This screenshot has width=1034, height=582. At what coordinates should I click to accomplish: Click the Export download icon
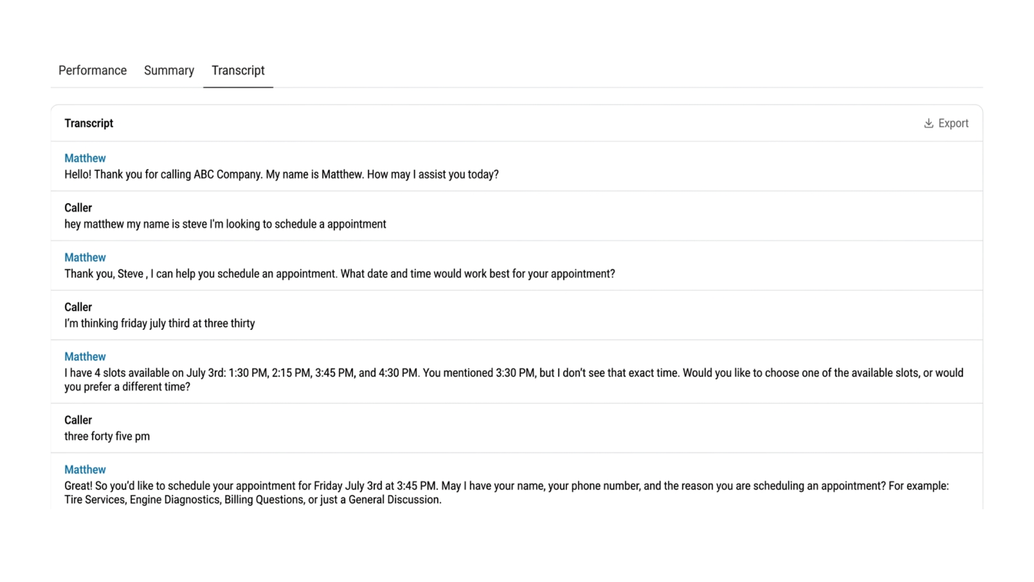pyautogui.click(x=928, y=123)
